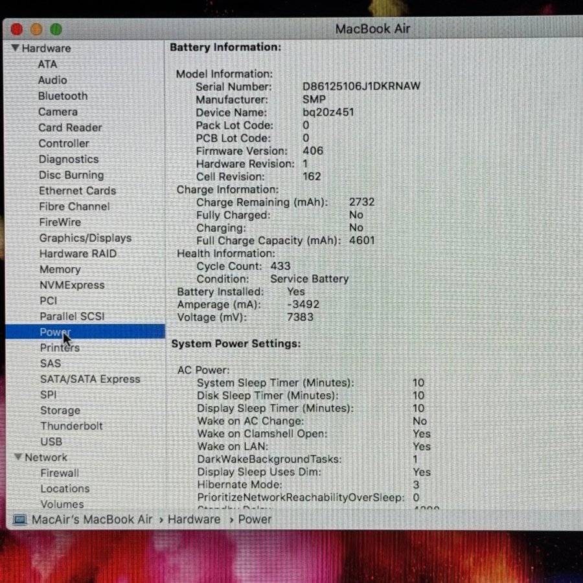Select Bluetooth in the Hardware list
This screenshot has width=583, height=583.
(x=62, y=96)
